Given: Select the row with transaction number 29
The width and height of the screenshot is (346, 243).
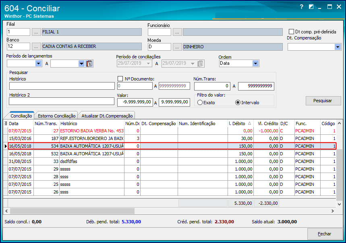Looking at the screenshot, I should pos(172,169).
